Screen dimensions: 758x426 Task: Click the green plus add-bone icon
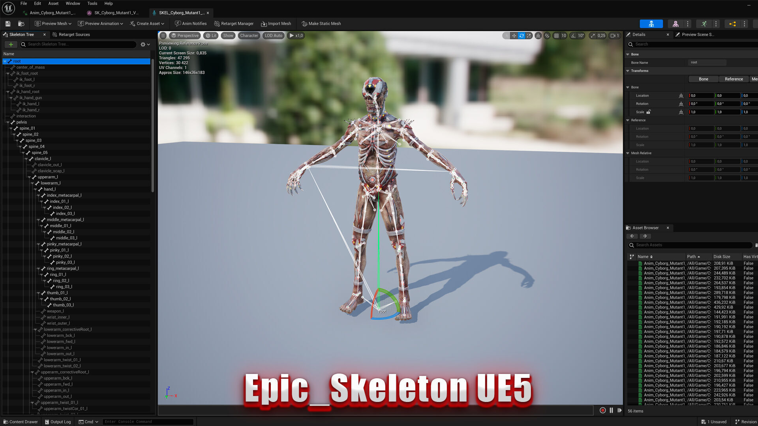click(11, 44)
